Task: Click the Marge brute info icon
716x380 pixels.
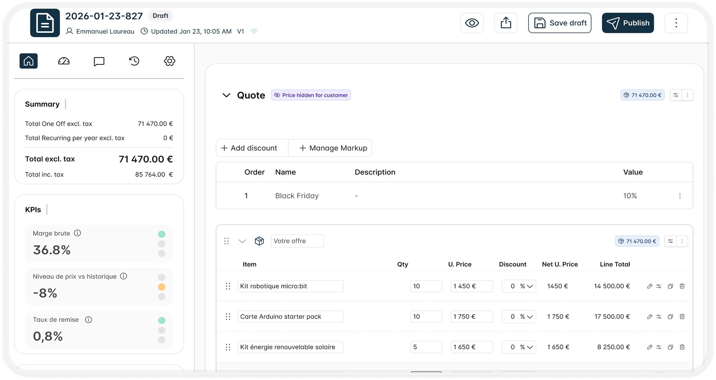Action: (77, 233)
